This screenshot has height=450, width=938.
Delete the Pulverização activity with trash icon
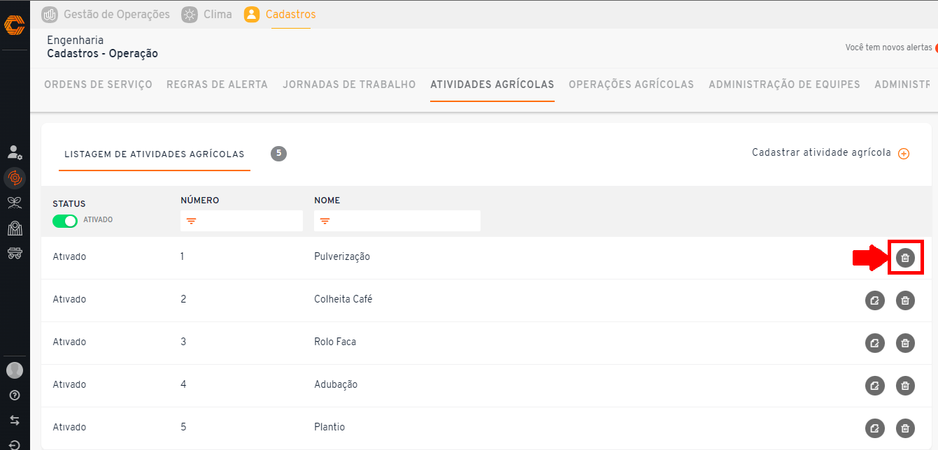coord(905,258)
